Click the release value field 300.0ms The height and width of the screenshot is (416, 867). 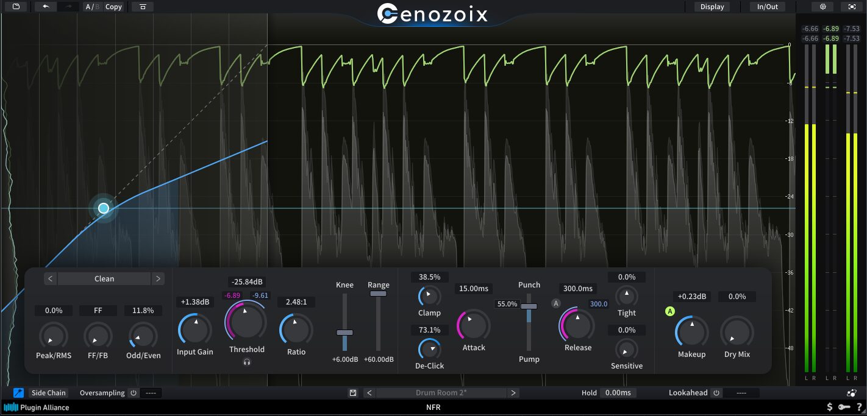(577, 289)
